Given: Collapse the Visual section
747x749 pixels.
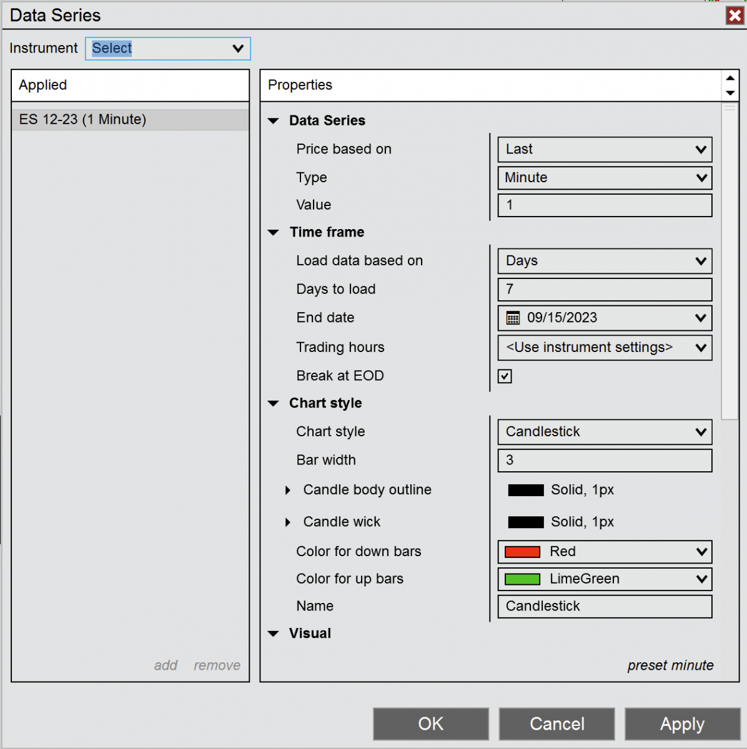Looking at the screenshot, I should [x=273, y=634].
